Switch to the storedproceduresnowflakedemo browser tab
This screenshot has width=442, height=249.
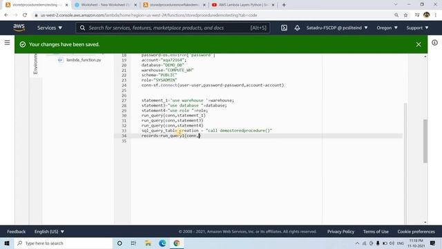(x=174, y=5)
